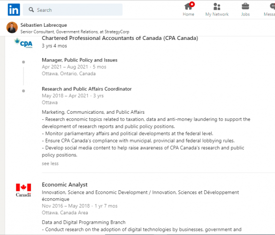The image size is (275, 235).
Task: Open the My Network people icon
Action: [217, 7]
